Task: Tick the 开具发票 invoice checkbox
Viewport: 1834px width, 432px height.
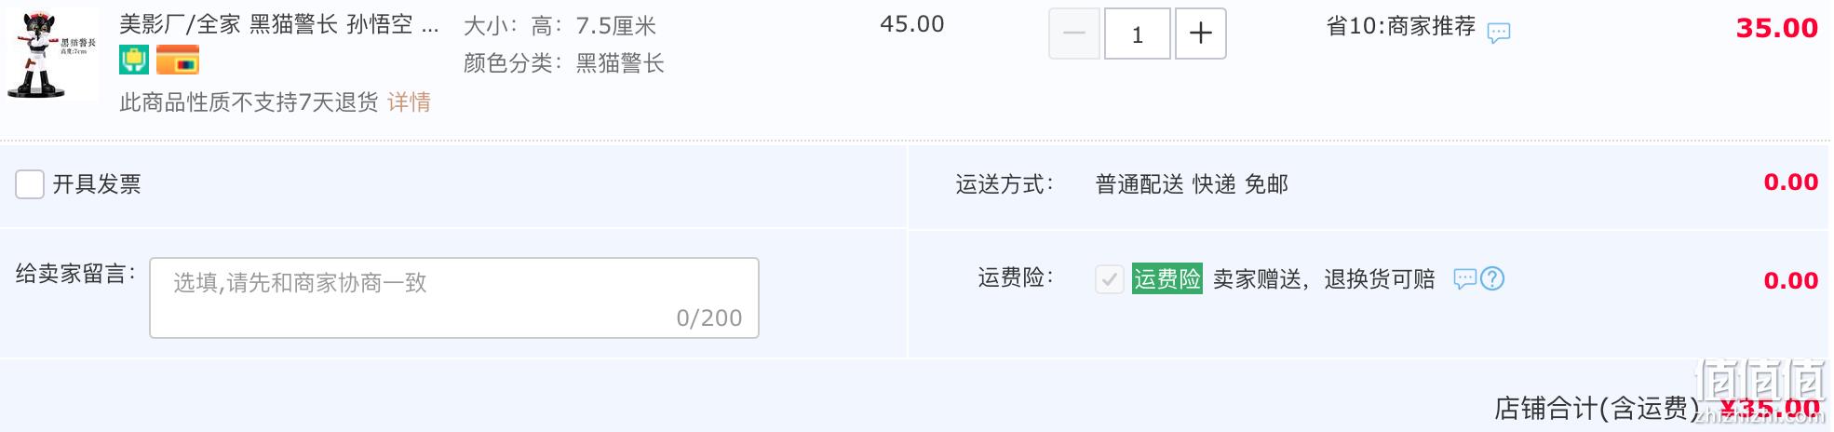Action: click(x=30, y=184)
